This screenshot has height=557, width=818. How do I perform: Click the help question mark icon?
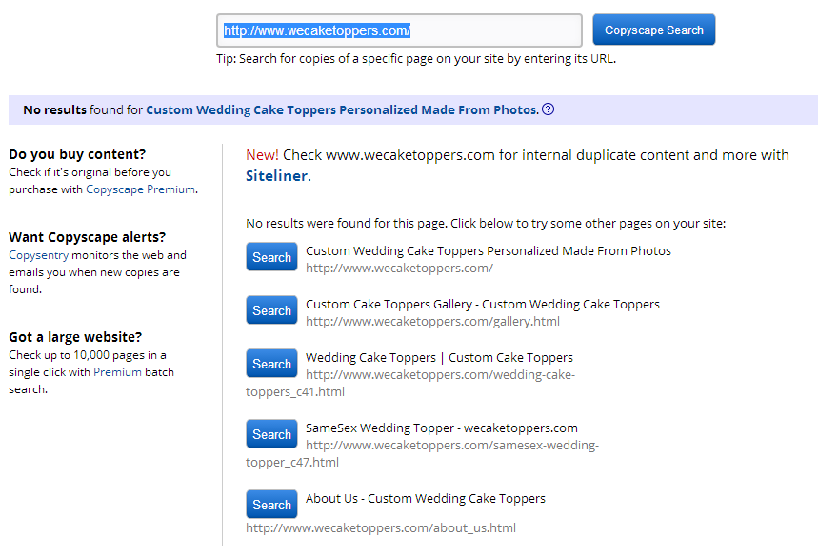(x=548, y=109)
